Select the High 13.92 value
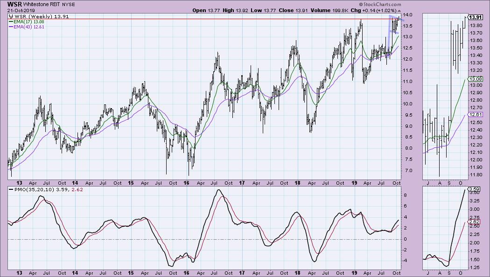Screen dimensions: 490x277 coord(235,10)
